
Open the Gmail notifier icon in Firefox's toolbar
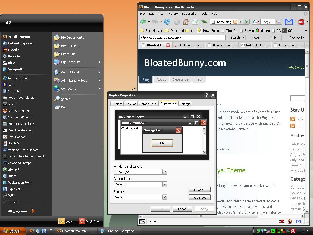(289, 22)
